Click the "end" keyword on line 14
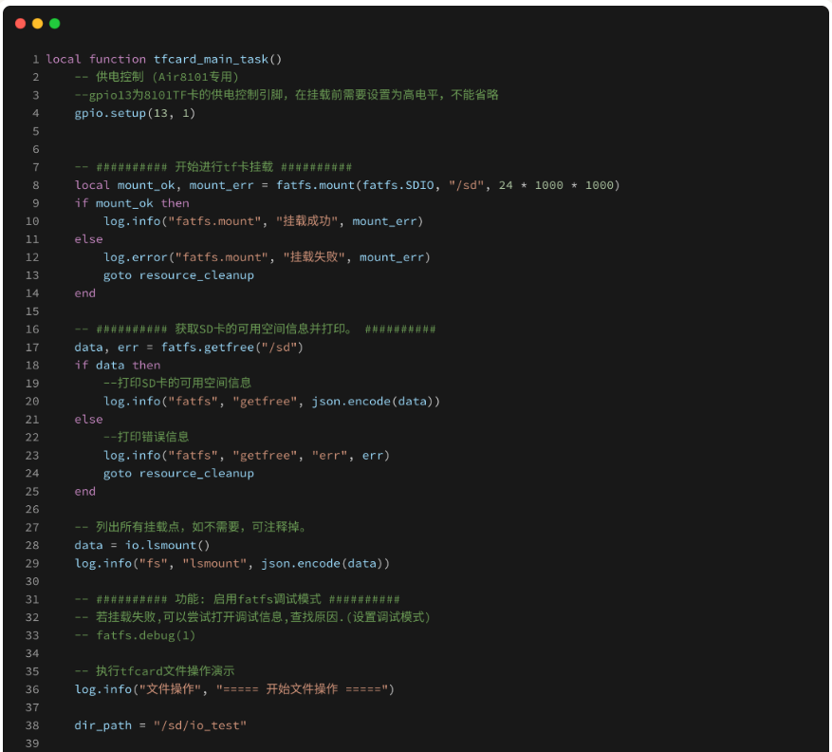 (84, 293)
